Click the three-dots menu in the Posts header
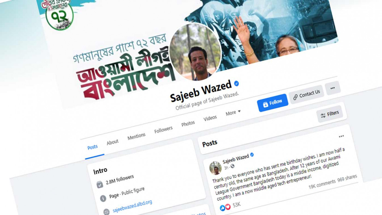This screenshot has width=382, height=215. pos(341,136)
